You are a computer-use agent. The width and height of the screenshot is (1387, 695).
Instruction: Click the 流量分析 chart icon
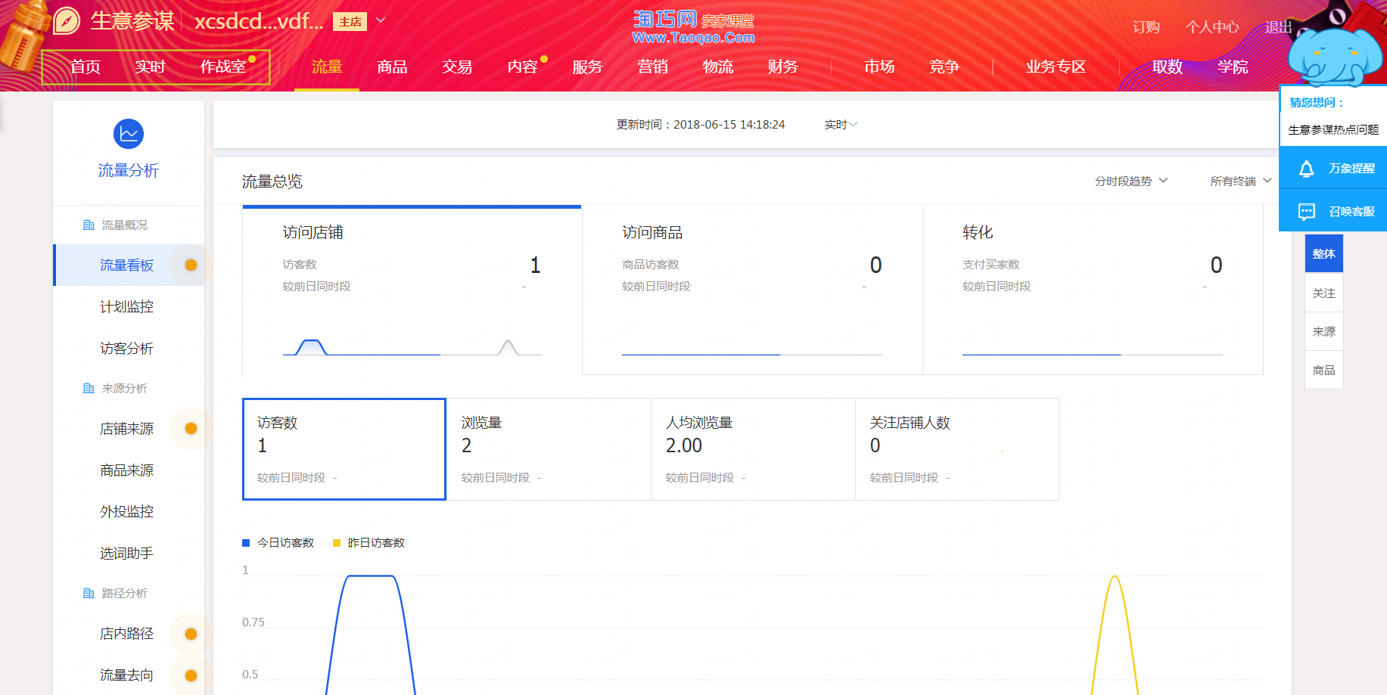[129, 134]
